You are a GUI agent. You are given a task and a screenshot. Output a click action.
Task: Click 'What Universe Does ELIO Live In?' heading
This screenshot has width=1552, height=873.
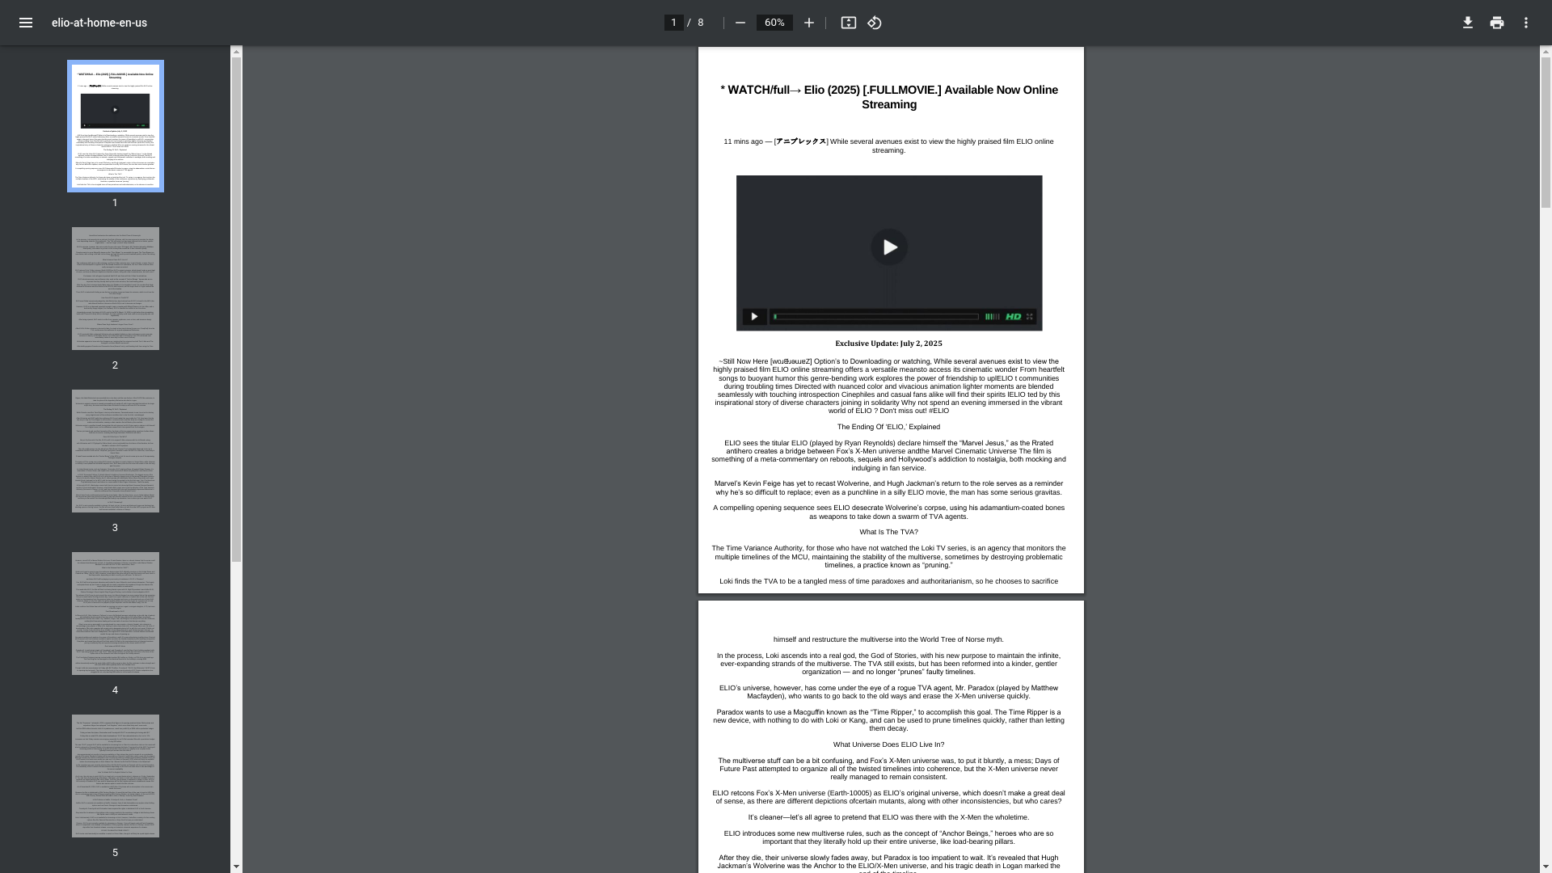coord(888,744)
